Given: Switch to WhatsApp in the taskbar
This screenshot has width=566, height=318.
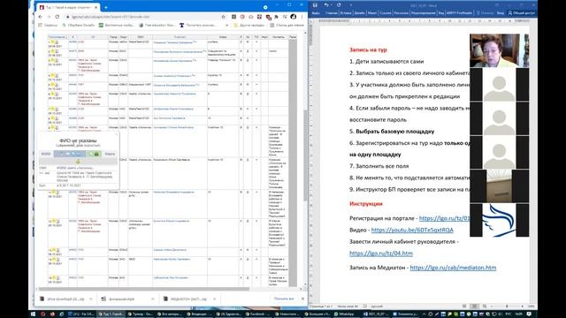Looking at the screenshot, I should pos(346,314).
